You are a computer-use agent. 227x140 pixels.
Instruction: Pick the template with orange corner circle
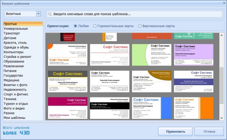(68, 55)
